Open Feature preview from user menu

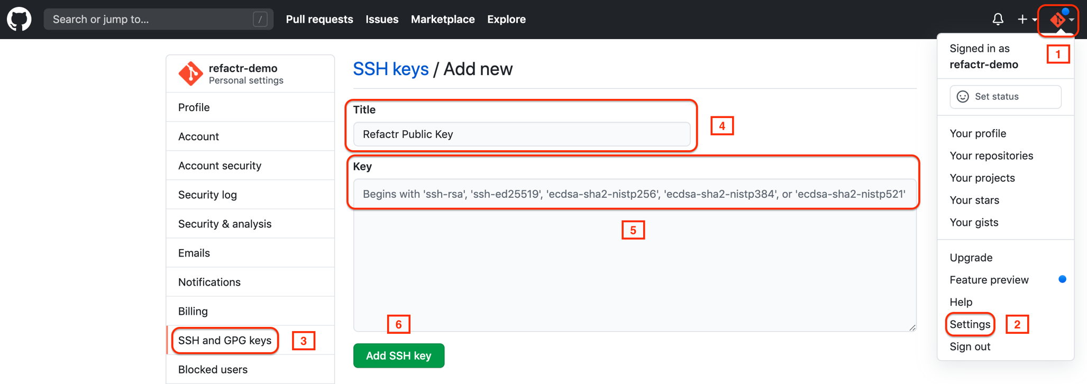click(989, 280)
